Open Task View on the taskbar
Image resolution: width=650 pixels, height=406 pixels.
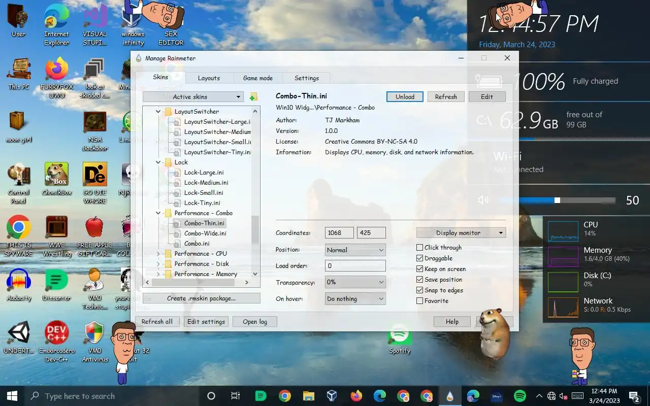(x=235, y=396)
